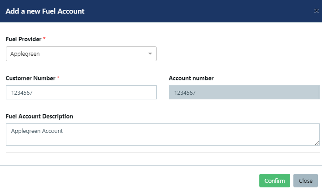Click the 'Applegreen Account' description text

pyautogui.click(x=37, y=131)
